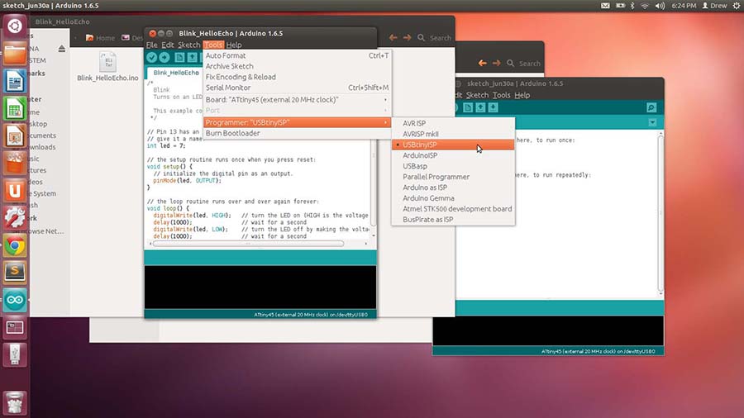The image size is (744, 418).
Task: Open Trash from launcher
Action: point(15,402)
